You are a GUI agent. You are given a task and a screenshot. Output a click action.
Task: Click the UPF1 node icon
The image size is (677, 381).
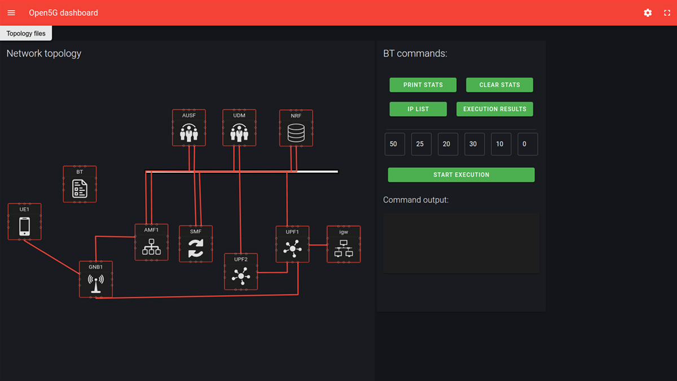pos(292,248)
